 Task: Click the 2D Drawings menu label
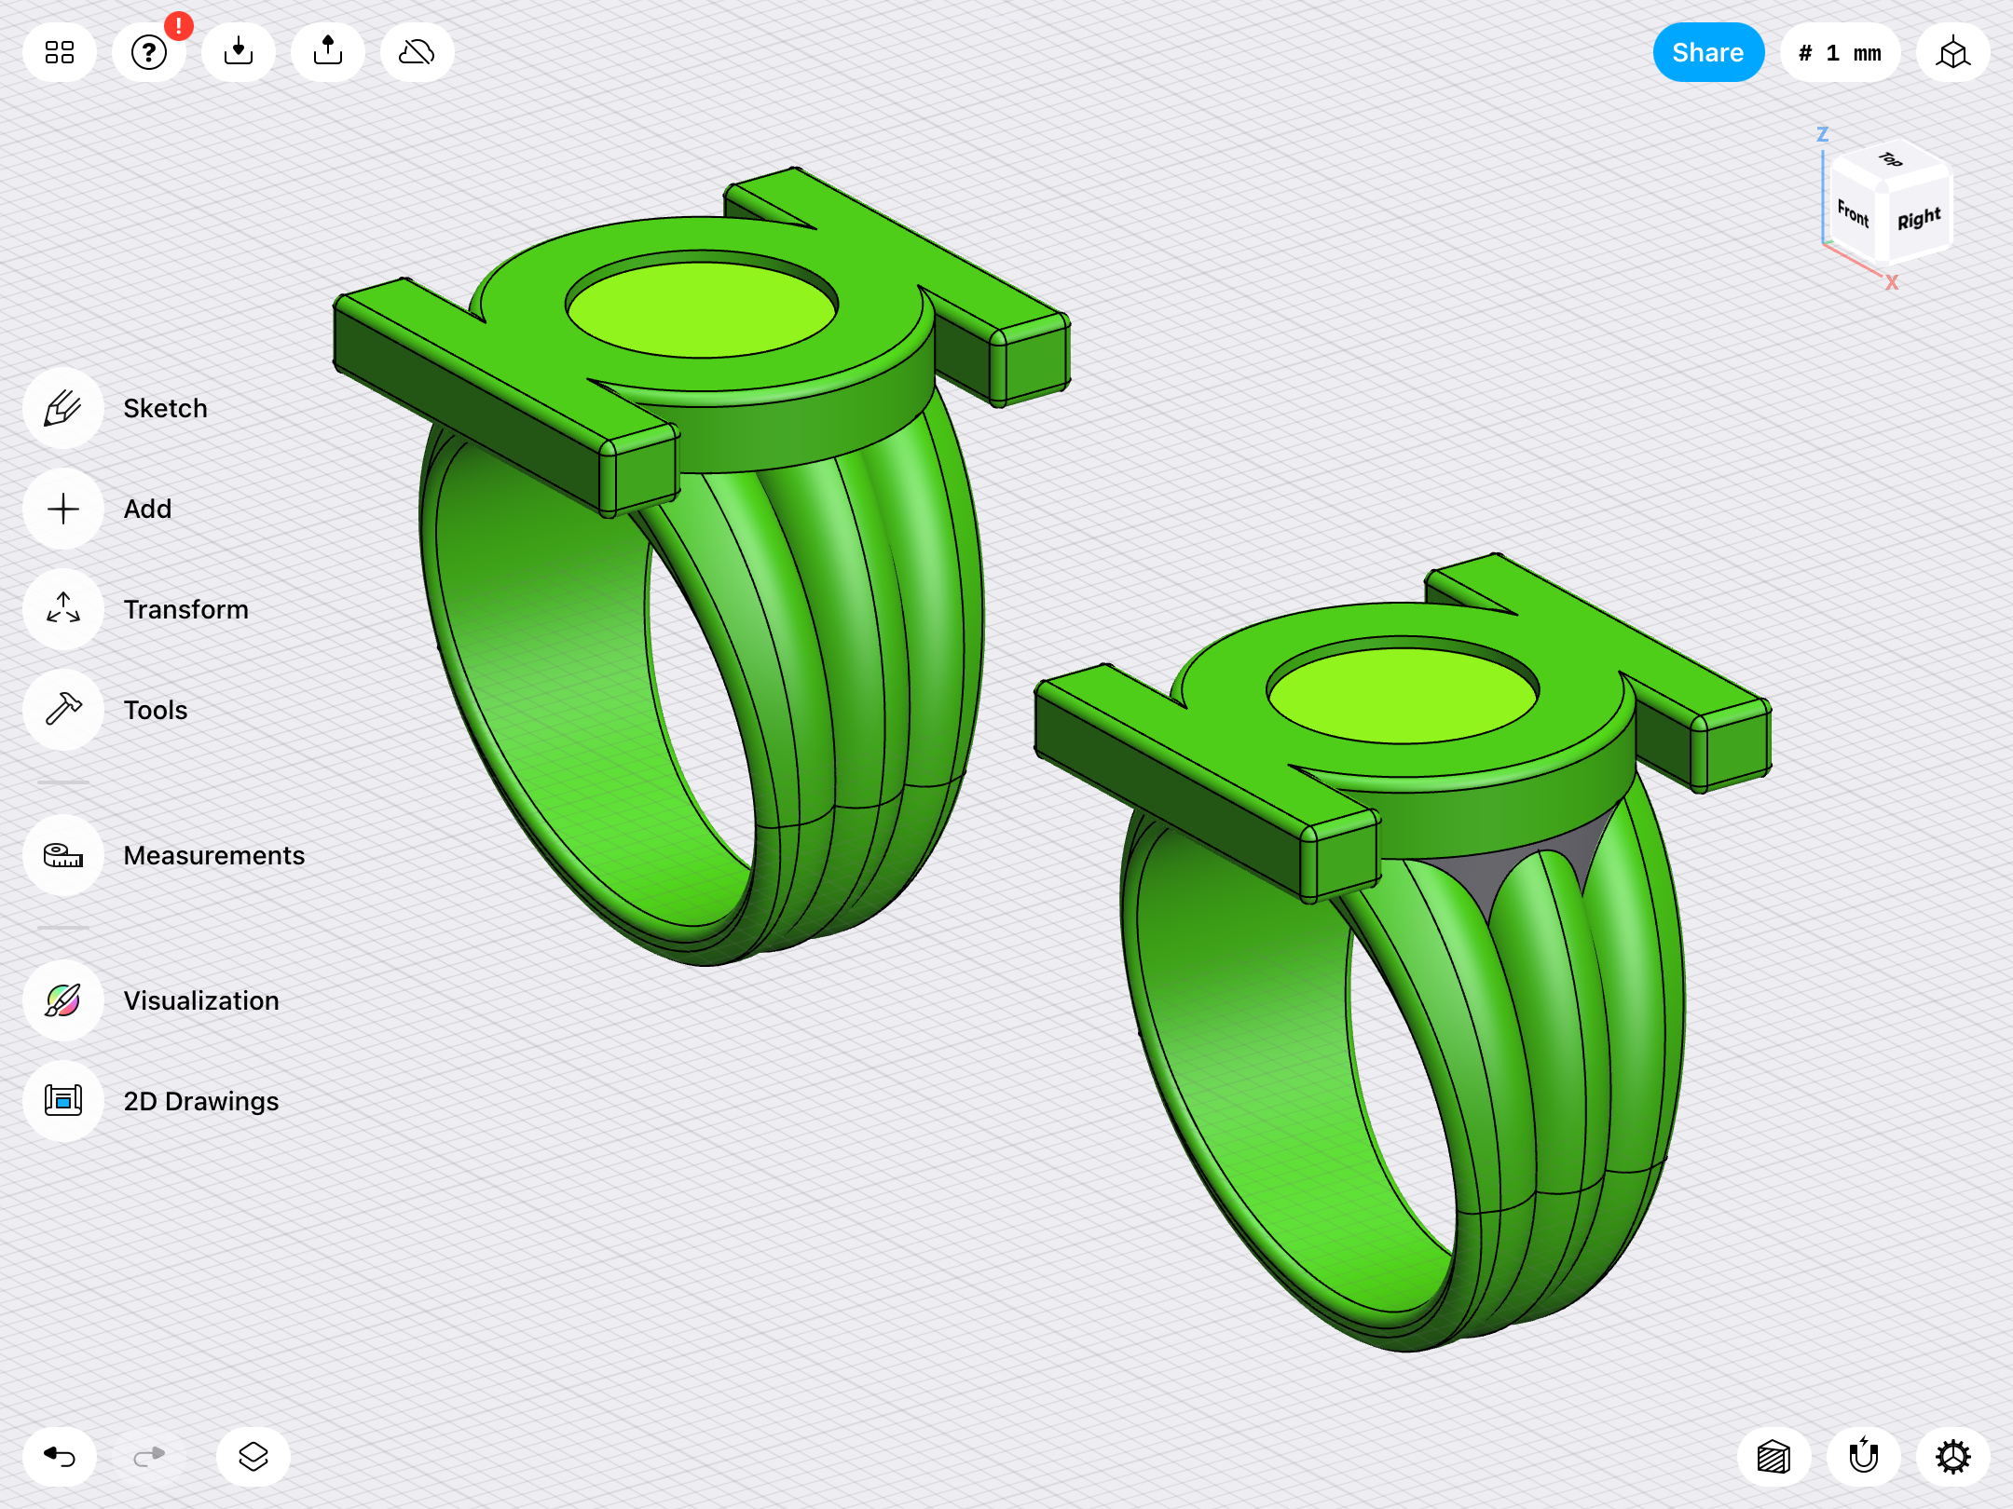(201, 1101)
